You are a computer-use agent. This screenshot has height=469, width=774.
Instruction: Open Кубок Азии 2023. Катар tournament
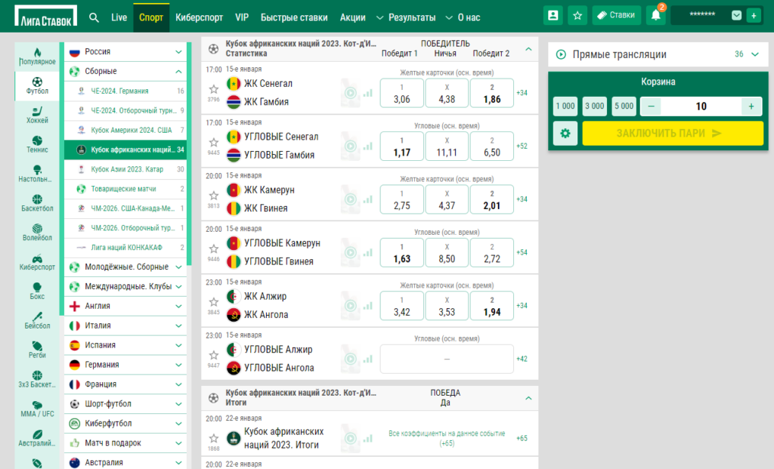(125, 169)
